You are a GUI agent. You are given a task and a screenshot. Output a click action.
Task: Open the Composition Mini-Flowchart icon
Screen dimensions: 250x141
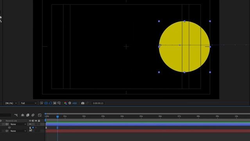coord(16,115)
